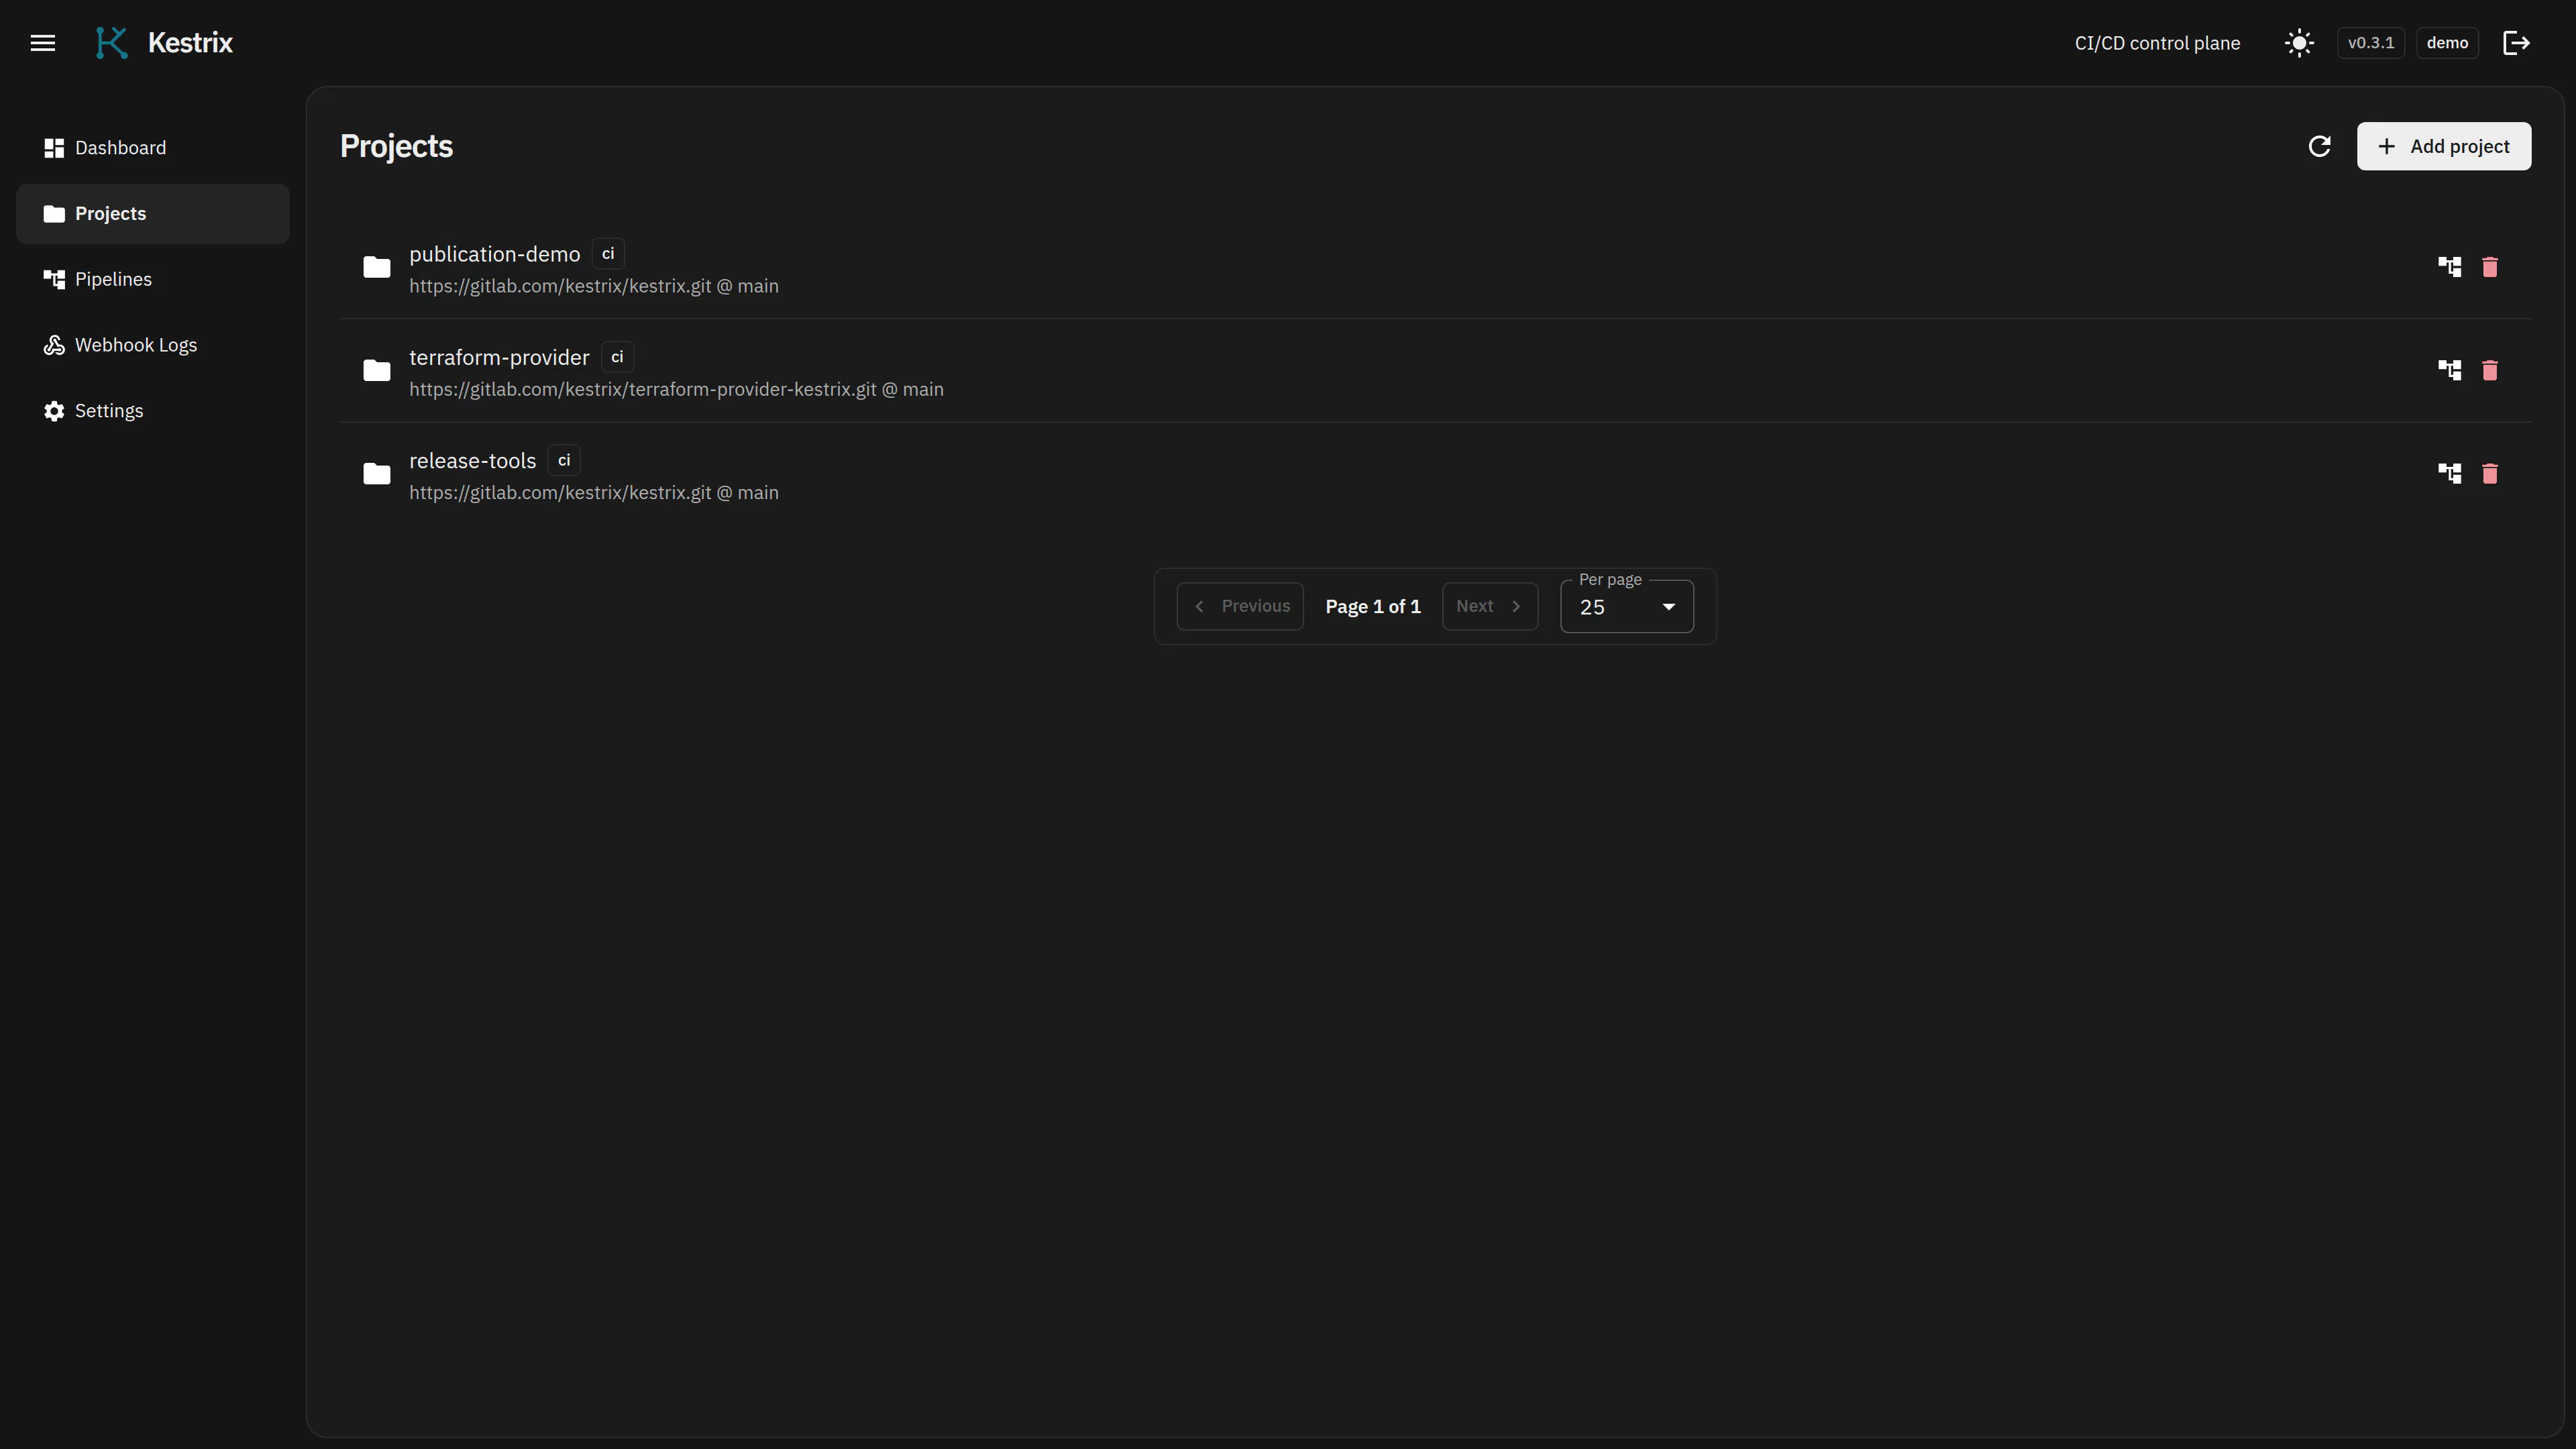Open the Per page dropdown

coord(1627,607)
